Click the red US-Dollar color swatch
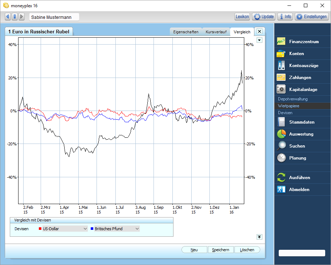This screenshot has width=331, height=265. pos(40,228)
